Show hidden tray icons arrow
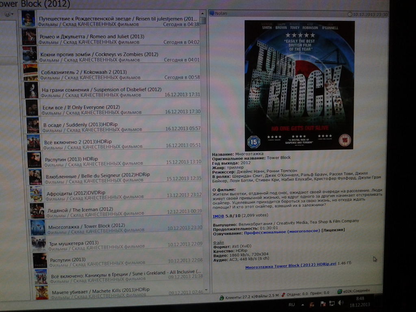 tap(303, 305)
